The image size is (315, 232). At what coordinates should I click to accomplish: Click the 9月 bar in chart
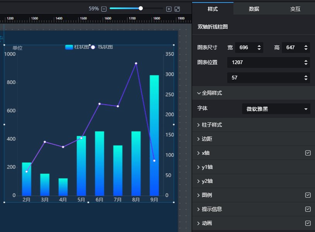pos(154,135)
